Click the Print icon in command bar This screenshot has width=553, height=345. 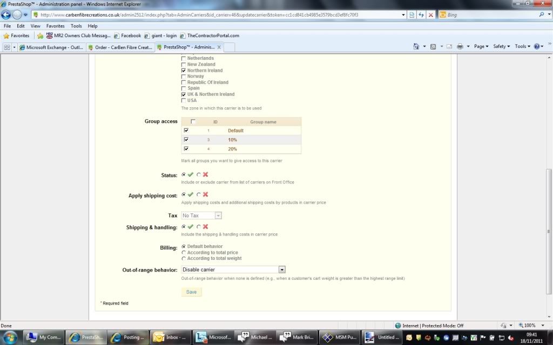tap(460, 47)
